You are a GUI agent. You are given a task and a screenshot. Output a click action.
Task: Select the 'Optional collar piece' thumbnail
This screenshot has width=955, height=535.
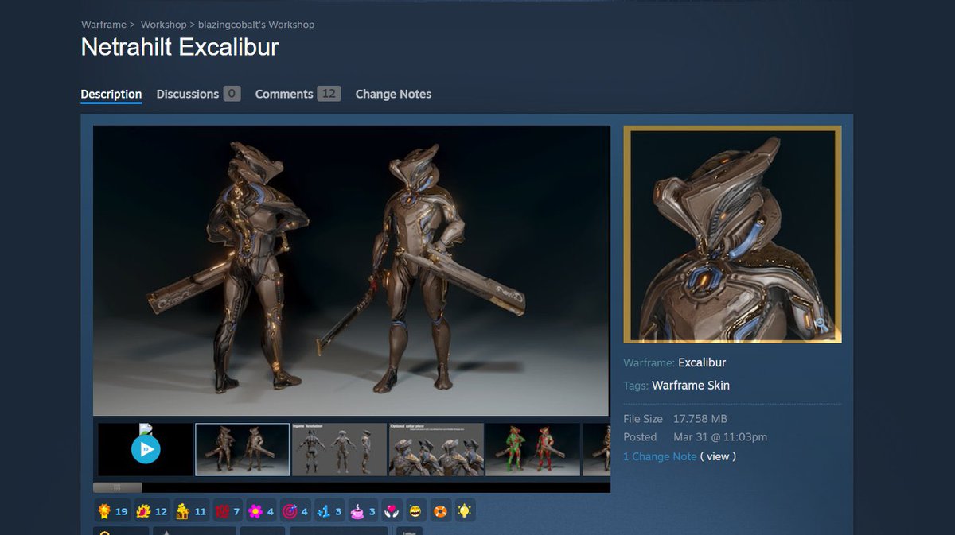coord(436,449)
